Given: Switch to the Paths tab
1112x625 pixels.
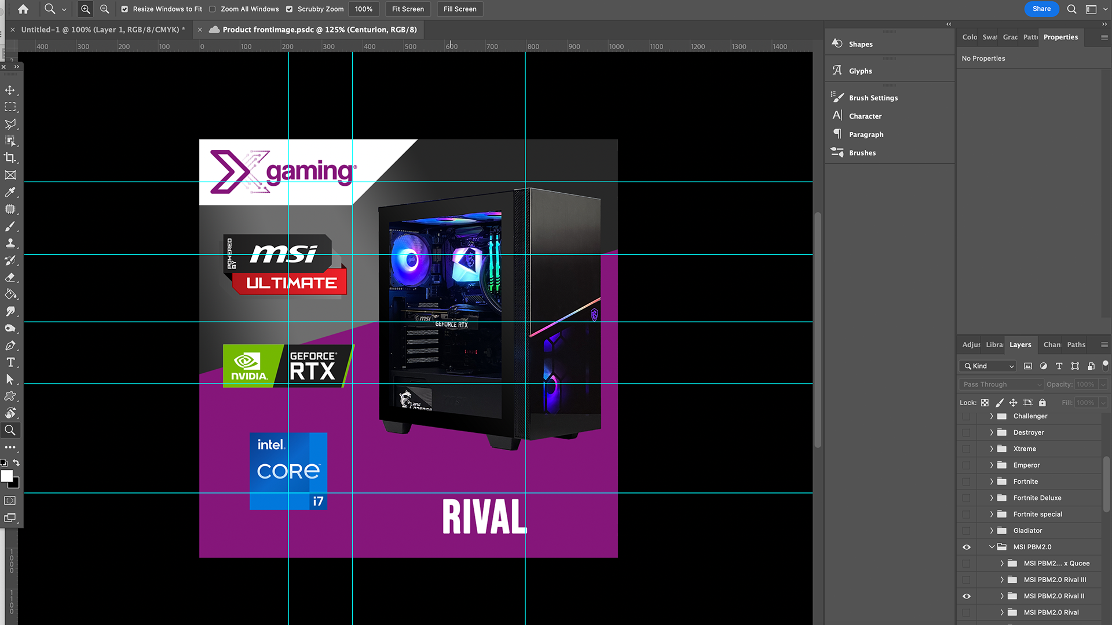Looking at the screenshot, I should 1076,344.
